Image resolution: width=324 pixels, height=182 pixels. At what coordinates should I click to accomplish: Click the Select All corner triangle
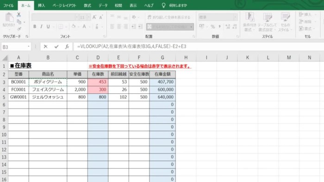5,58
